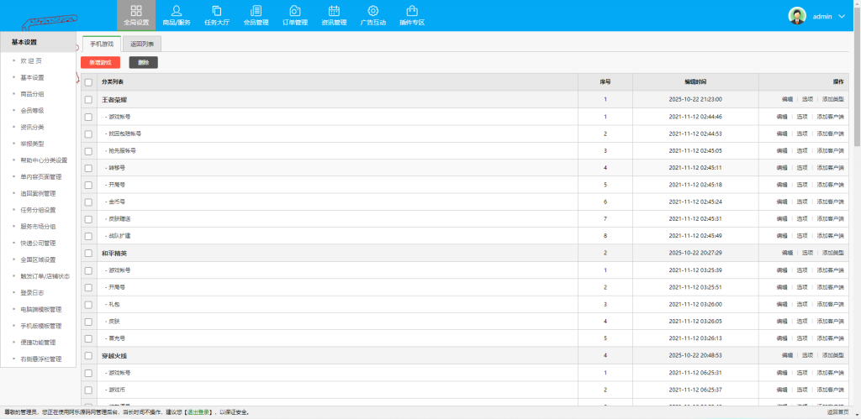This screenshot has width=861, height=419.
Task: Open 全国区域设置 in the sidebar
Action: click(x=39, y=259)
